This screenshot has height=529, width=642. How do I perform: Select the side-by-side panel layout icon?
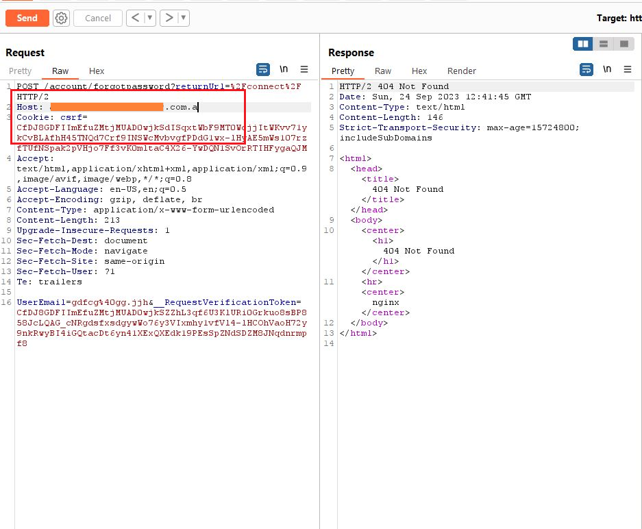[x=583, y=43]
